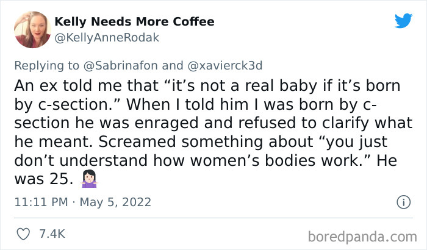Screen dimensions: 427x250
Task: View the 7.4K likes count
Action: point(52,234)
